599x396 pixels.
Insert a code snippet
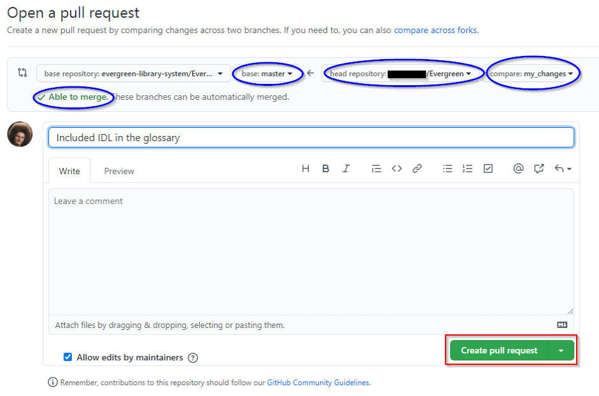click(x=397, y=168)
